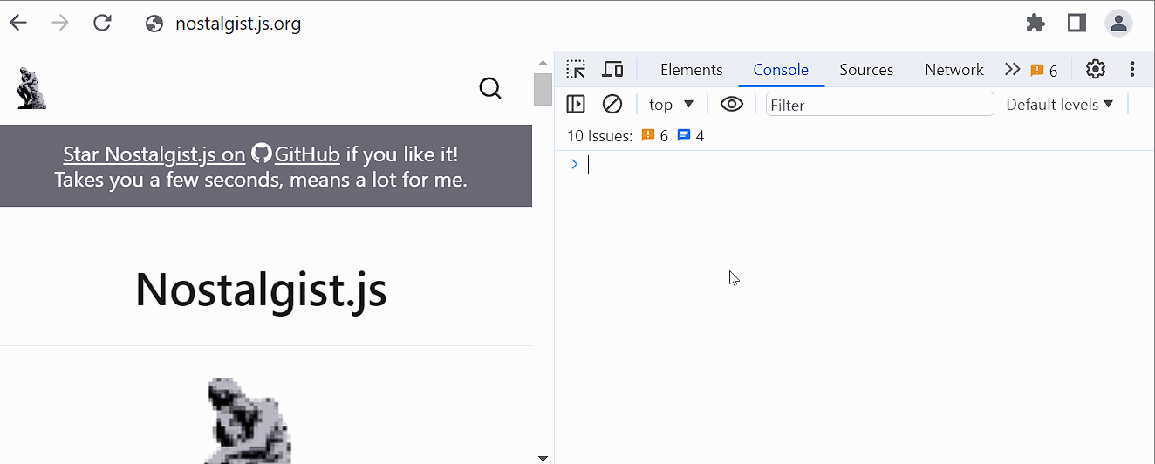This screenshot has width=1155, height=464.
Task: Click the globe site info icon
Action: pos(154,24)
